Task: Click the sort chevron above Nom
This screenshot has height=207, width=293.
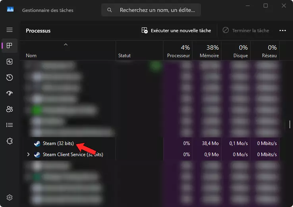Action: (x=66, y=44)
